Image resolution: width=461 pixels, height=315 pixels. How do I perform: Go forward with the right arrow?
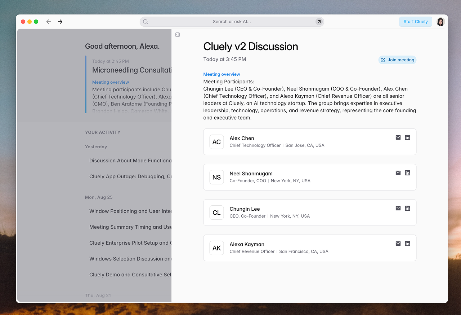point(60,22)
